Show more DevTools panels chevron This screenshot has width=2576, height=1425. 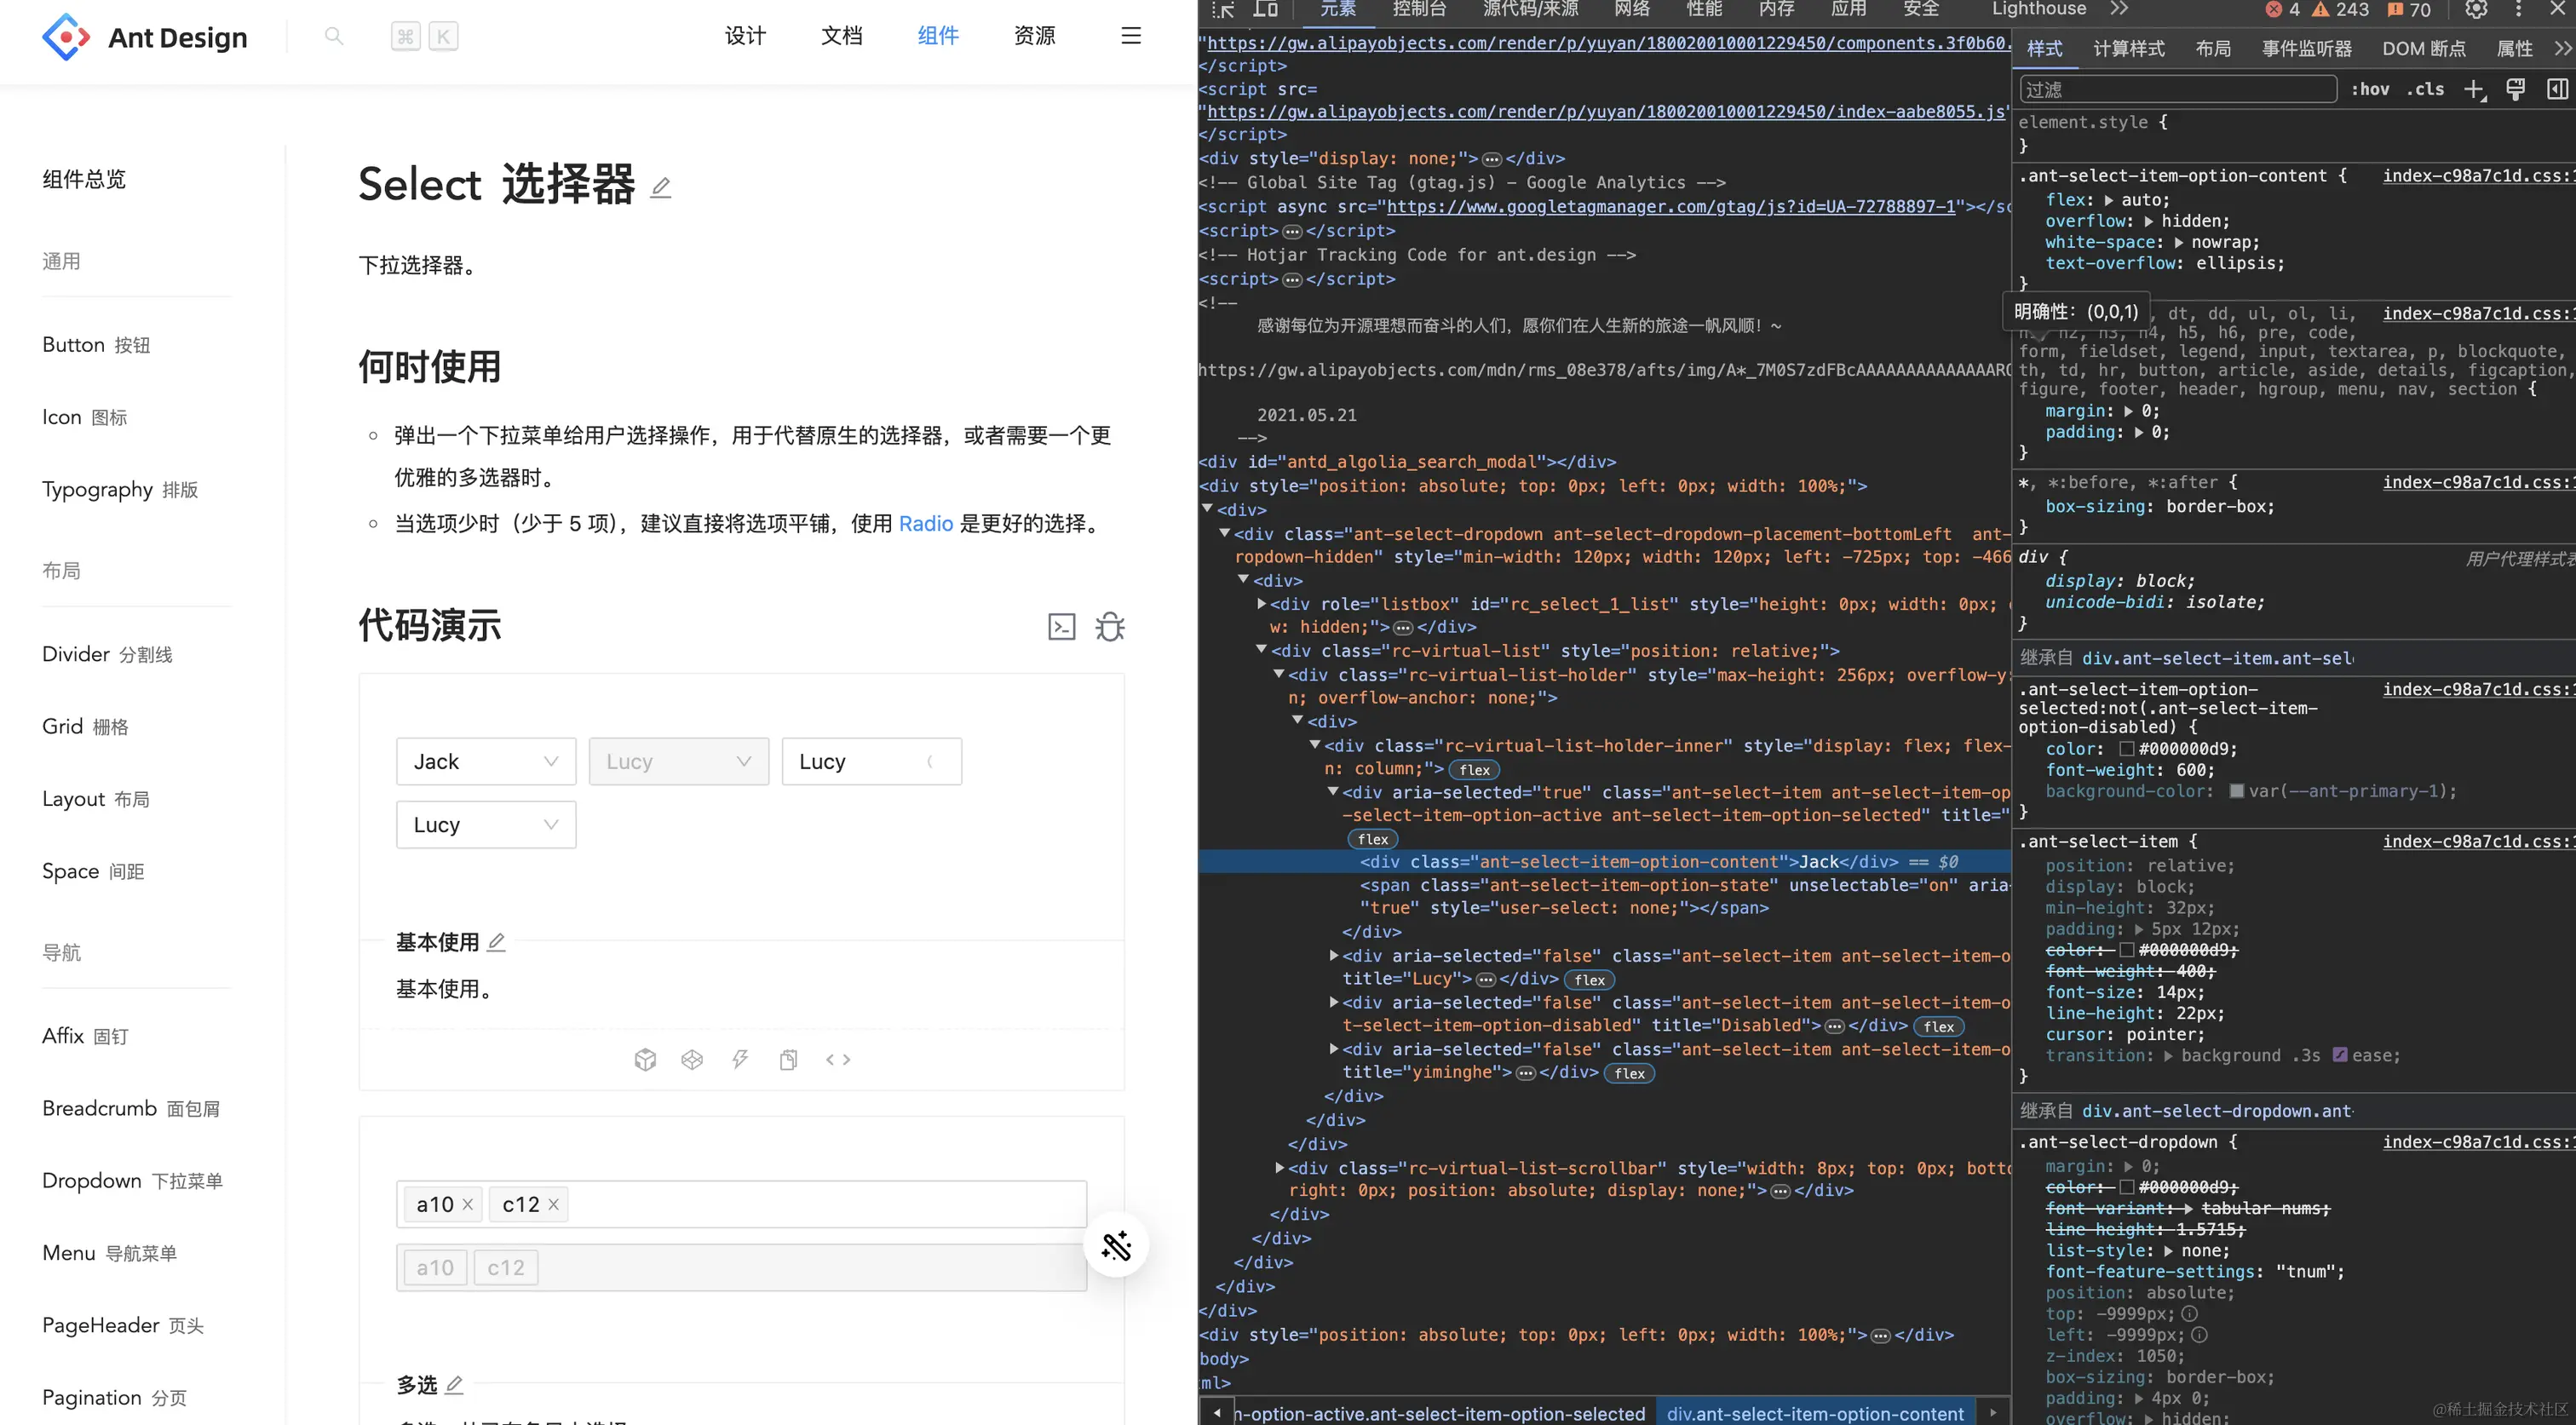click(x=2120, y=9)
